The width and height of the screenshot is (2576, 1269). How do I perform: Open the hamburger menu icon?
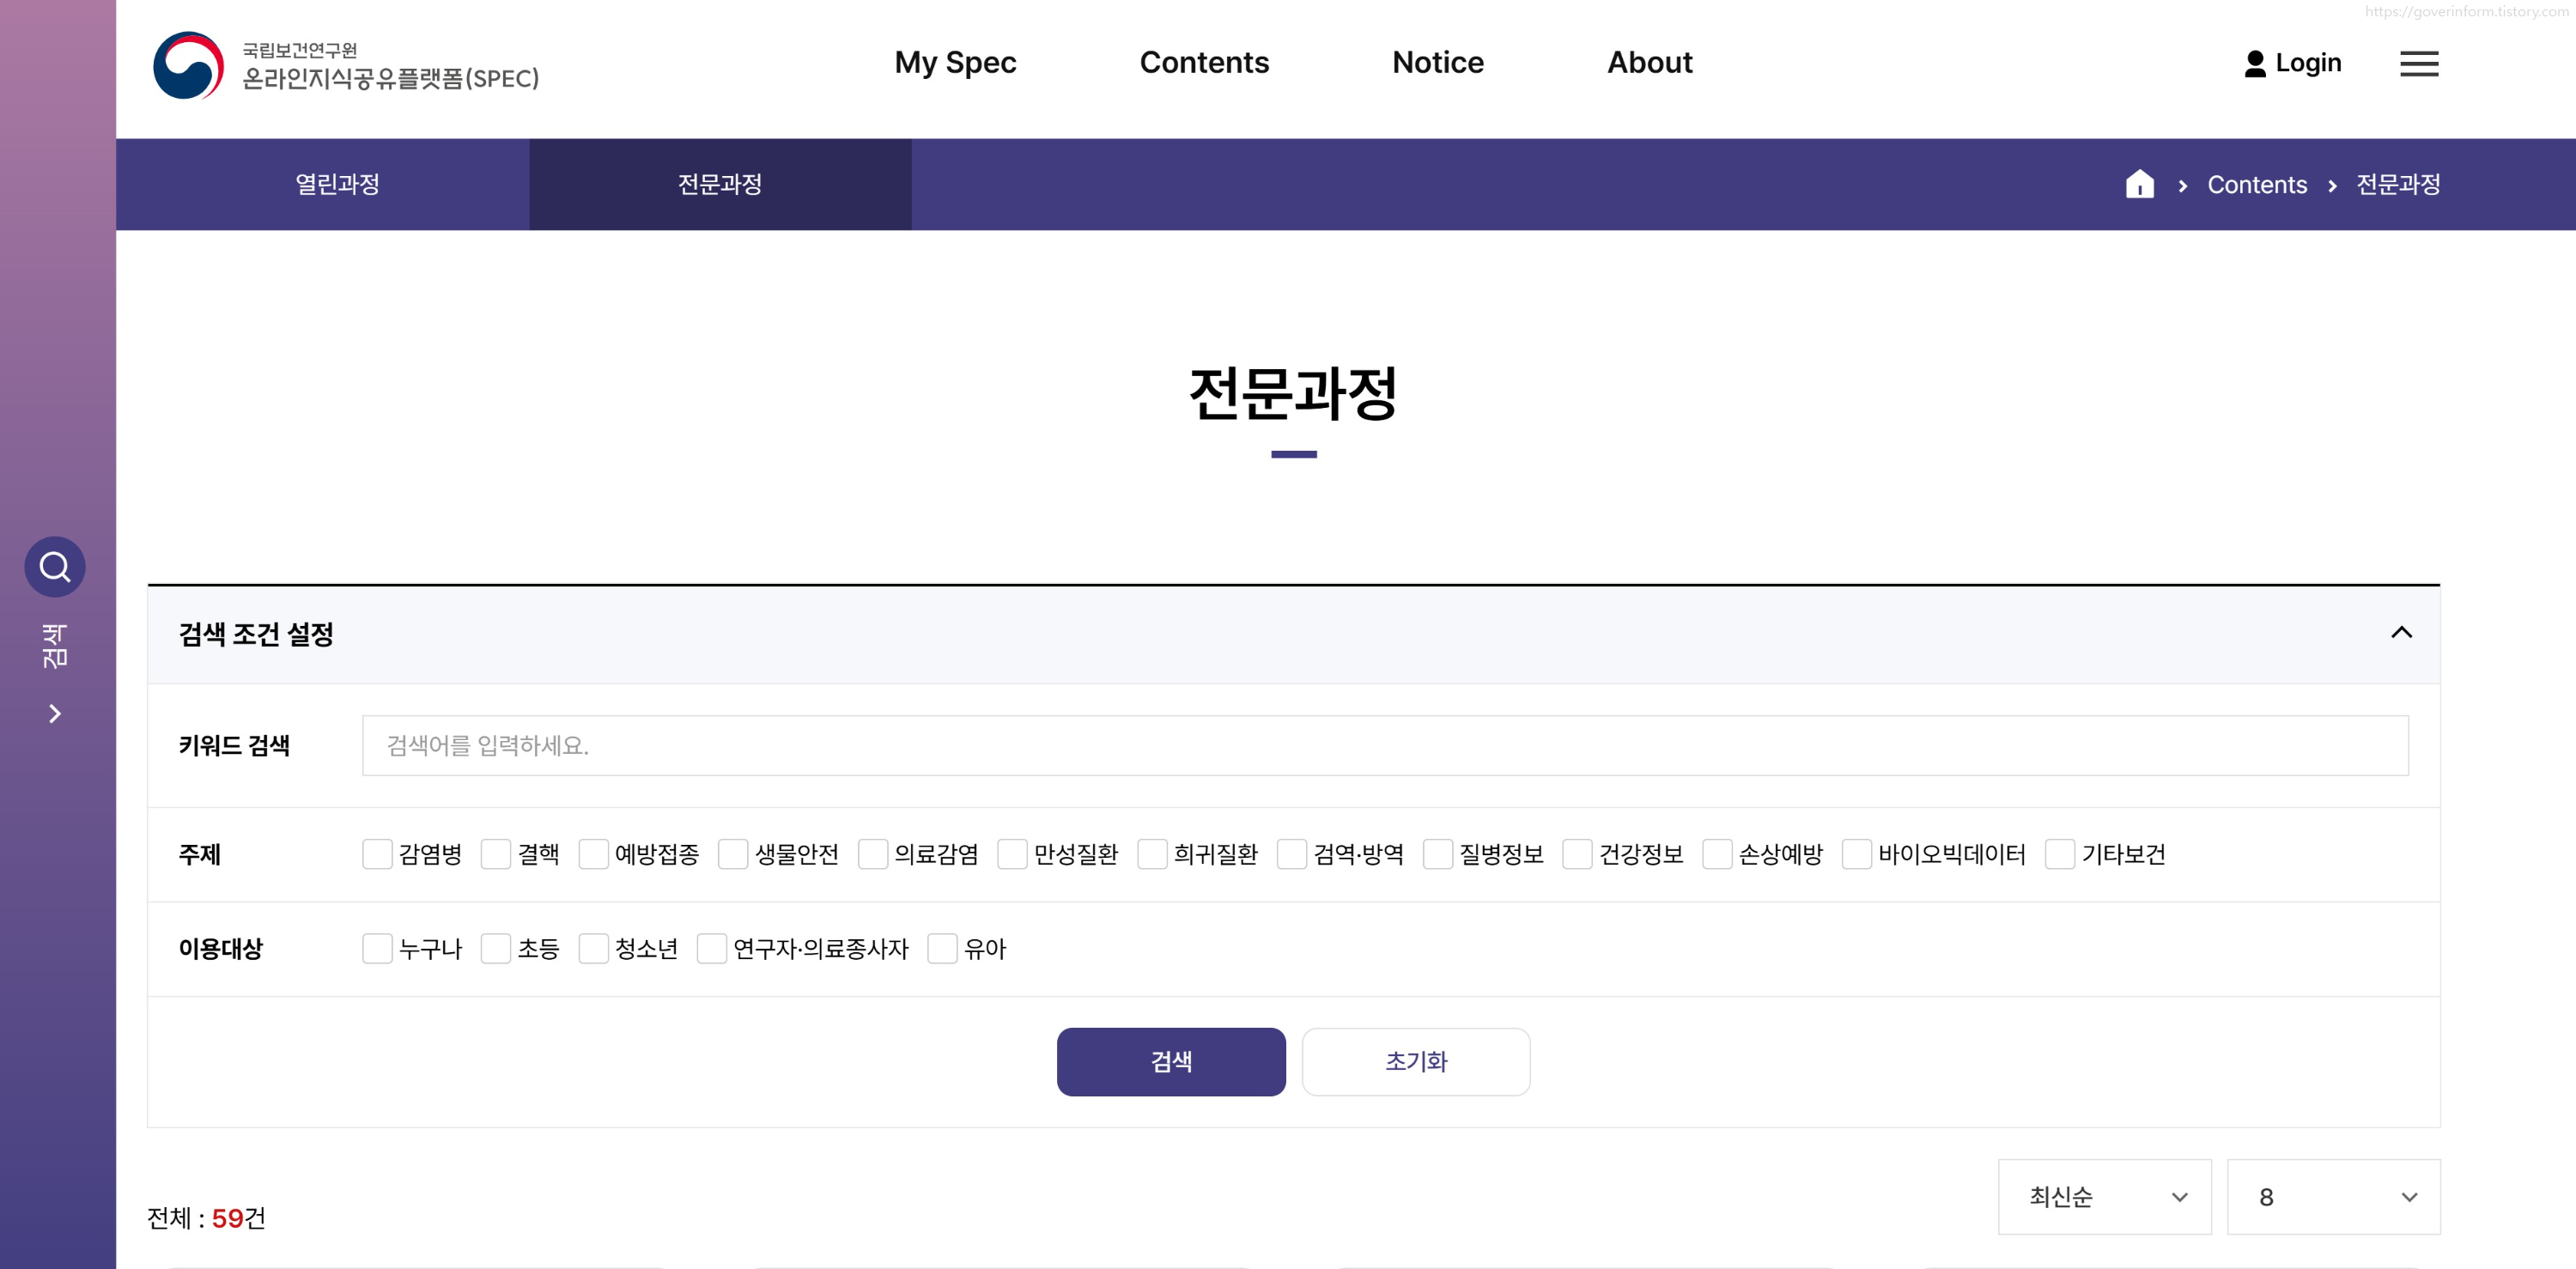[x=2418, y=64]
